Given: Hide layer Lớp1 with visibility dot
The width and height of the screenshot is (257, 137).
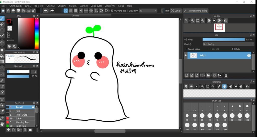Looking at the screenshot, I should (186, 56).
